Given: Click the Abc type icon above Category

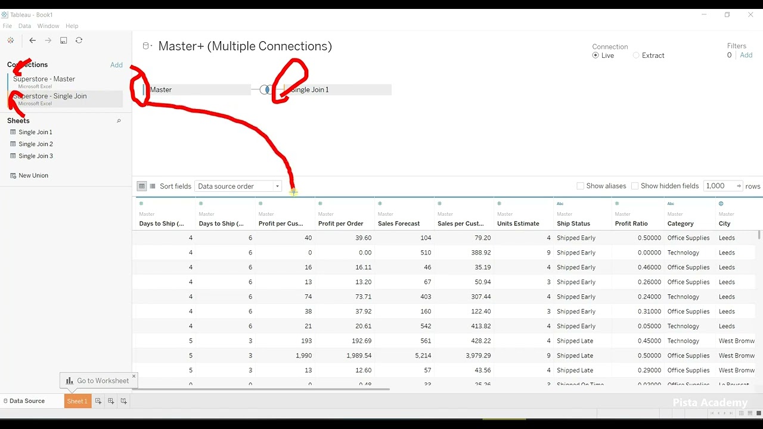Looking at the screenshot, I should [x=671, y=204].
